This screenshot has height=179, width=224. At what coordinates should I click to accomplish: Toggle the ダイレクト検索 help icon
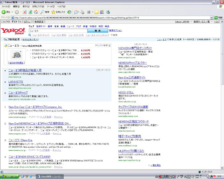[x=110, y=45]
